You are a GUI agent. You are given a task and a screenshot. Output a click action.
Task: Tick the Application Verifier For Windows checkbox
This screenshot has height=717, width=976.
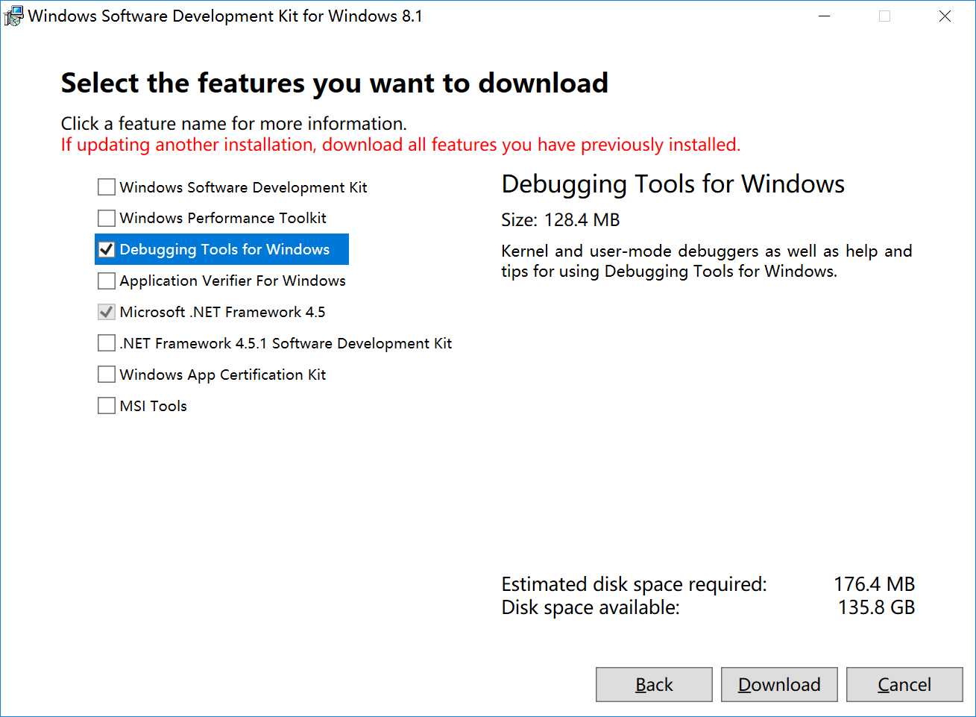point(107,281)
